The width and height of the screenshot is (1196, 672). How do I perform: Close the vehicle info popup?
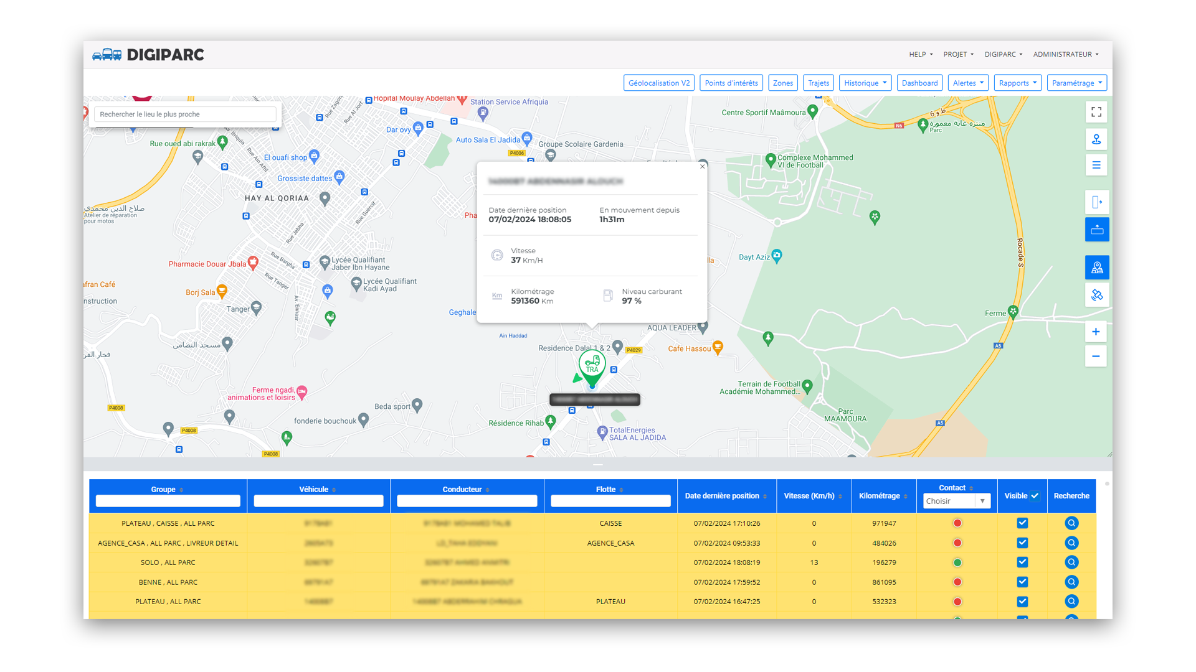702,166
